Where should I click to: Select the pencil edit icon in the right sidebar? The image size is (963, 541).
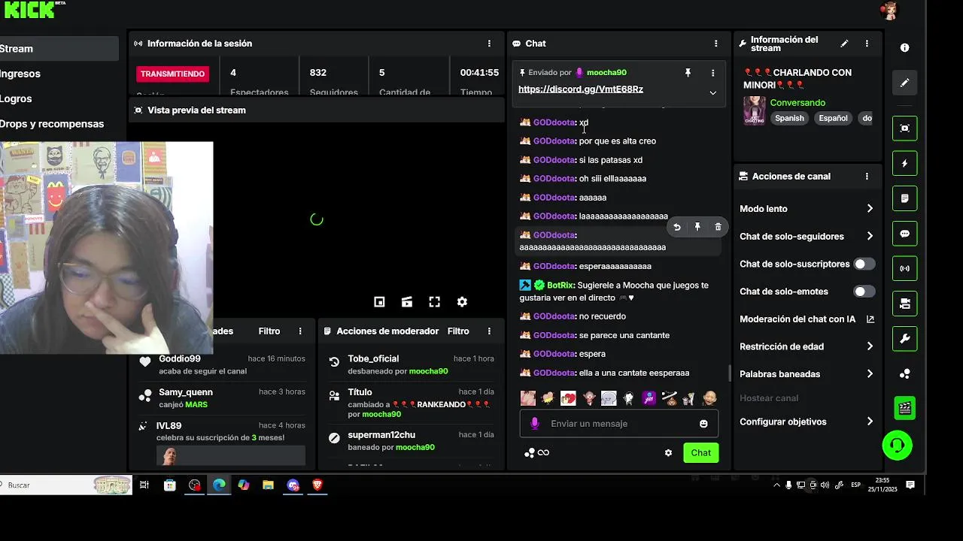coord(904,83)
